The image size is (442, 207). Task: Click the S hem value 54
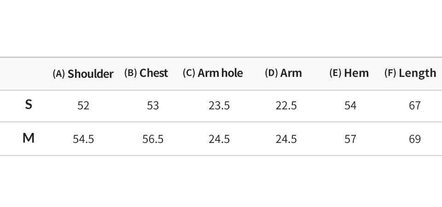(x=350, y=106)
